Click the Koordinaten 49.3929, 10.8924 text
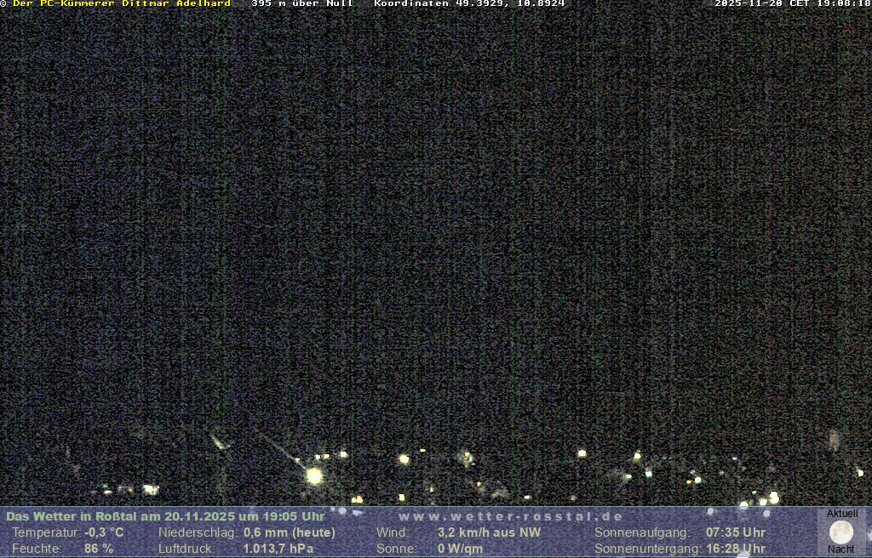The height and width of the screenshot is (558, 872). pos(469,4)
